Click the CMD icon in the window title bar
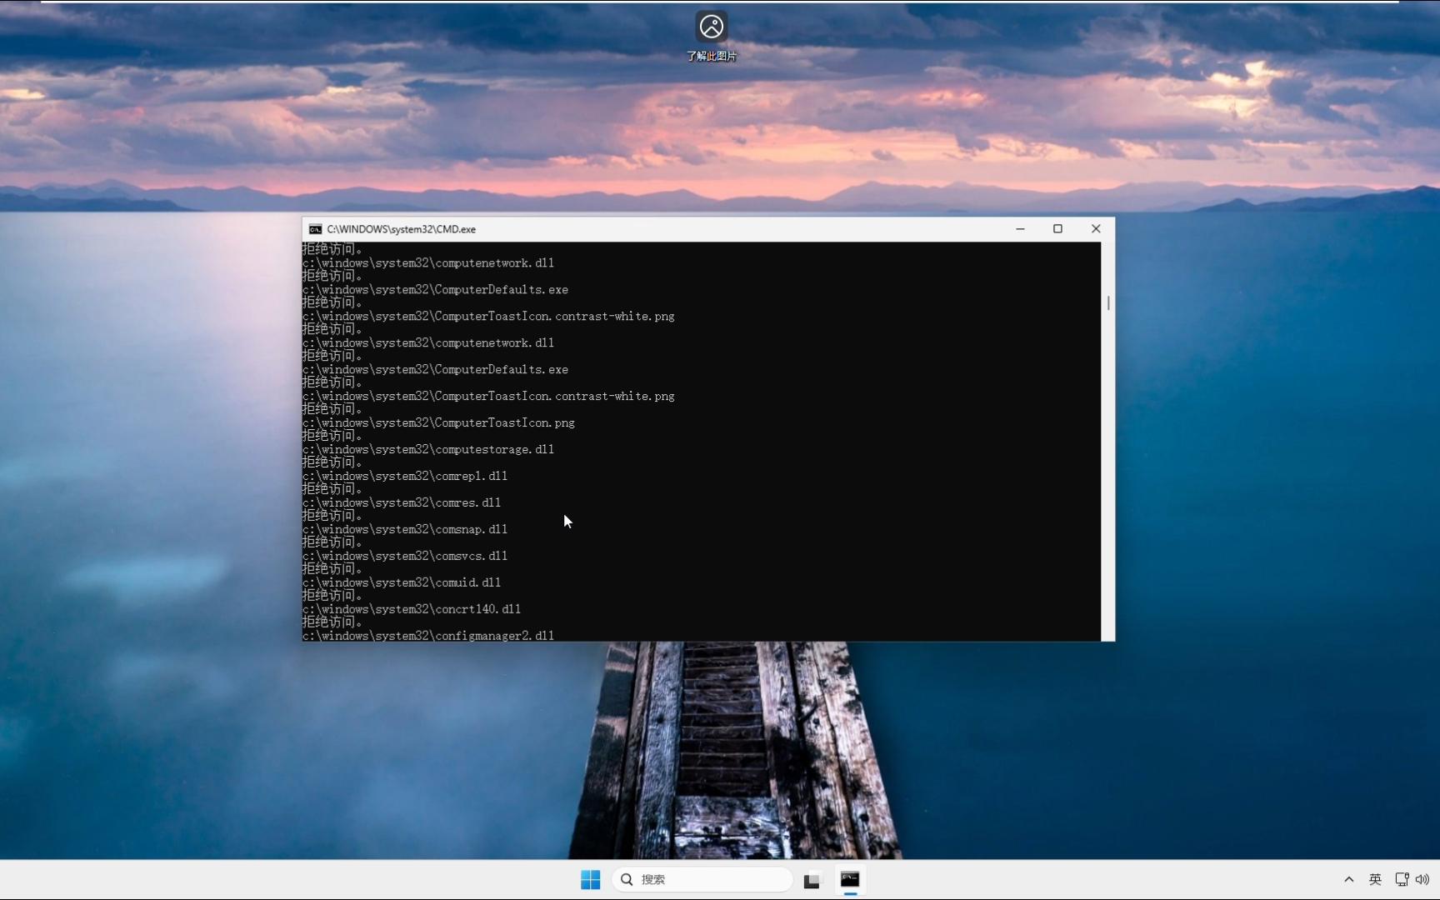Viewport: 1440px width, 900px height. [315, 228]
